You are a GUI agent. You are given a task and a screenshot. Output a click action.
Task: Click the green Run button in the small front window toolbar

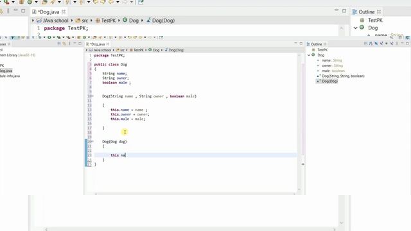tap(49, 37)
